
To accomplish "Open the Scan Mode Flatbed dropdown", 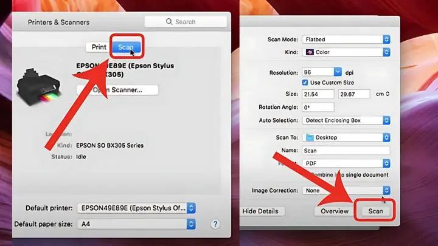I will tap(346, 39).
